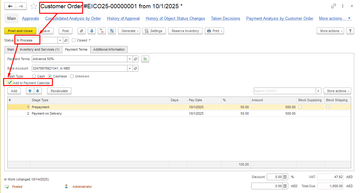The height and width of the screenshot is (193, 360).
Task: Click the Dr/Cr accounting entries icon
Action: tap(102, 31)
